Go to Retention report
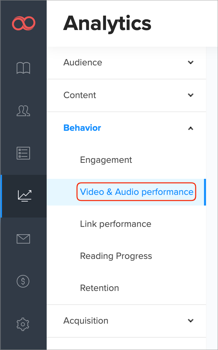Image resolution: width=218 pixels, height=350 pixels. click(x=99, y=288)
